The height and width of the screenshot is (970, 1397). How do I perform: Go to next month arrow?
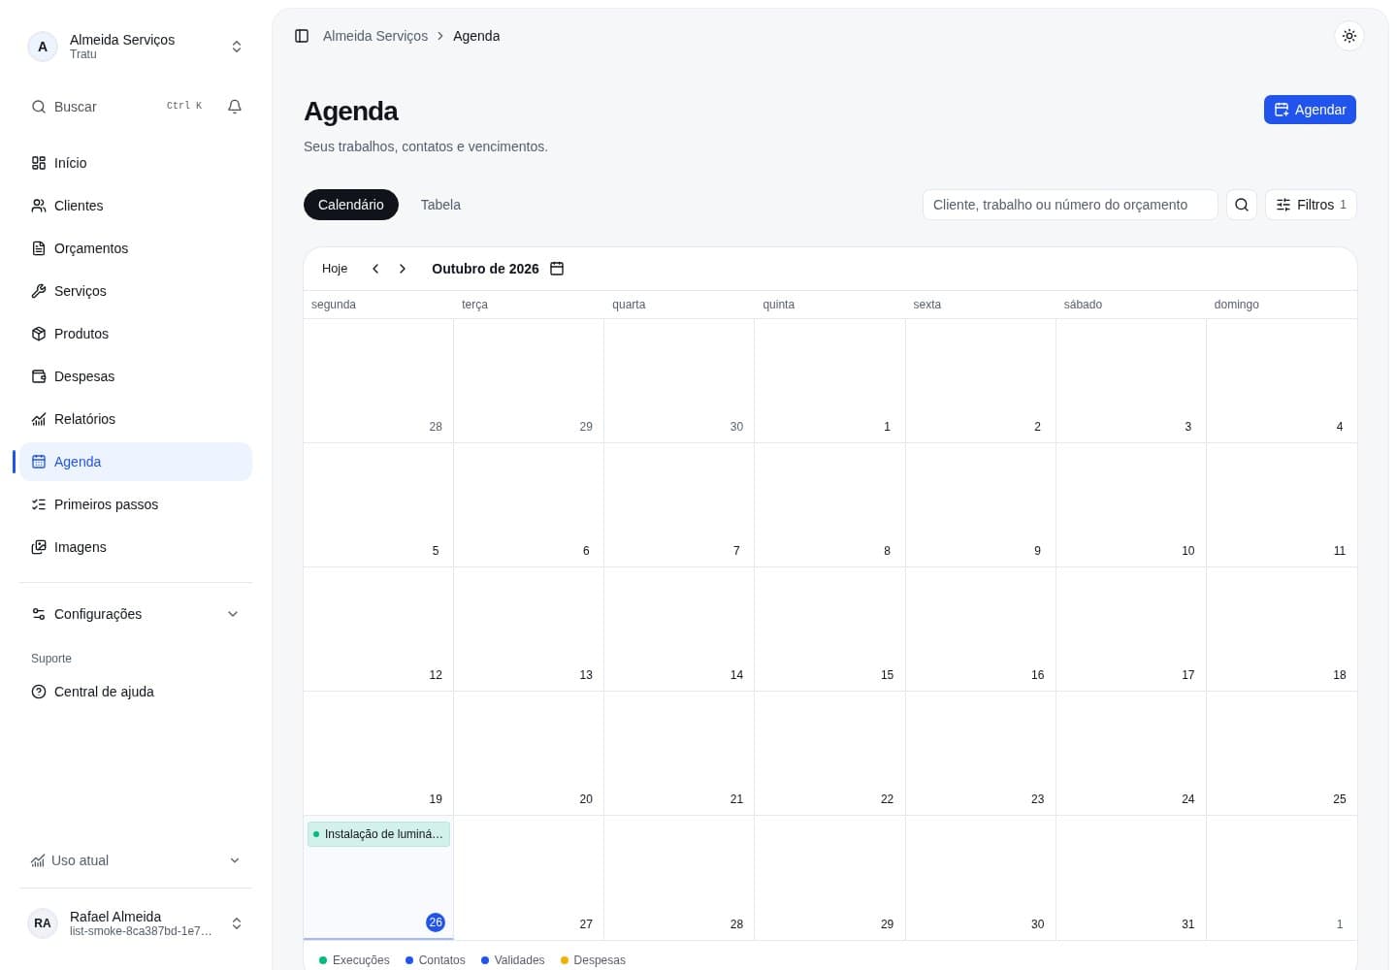pos(403,269)
